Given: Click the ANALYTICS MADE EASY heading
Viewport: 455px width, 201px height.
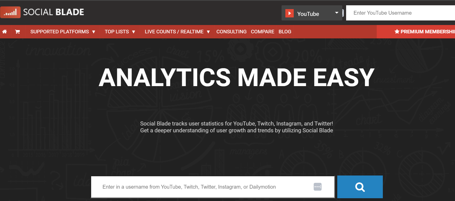Looking at the screenshot, I should tap(236, 78).
